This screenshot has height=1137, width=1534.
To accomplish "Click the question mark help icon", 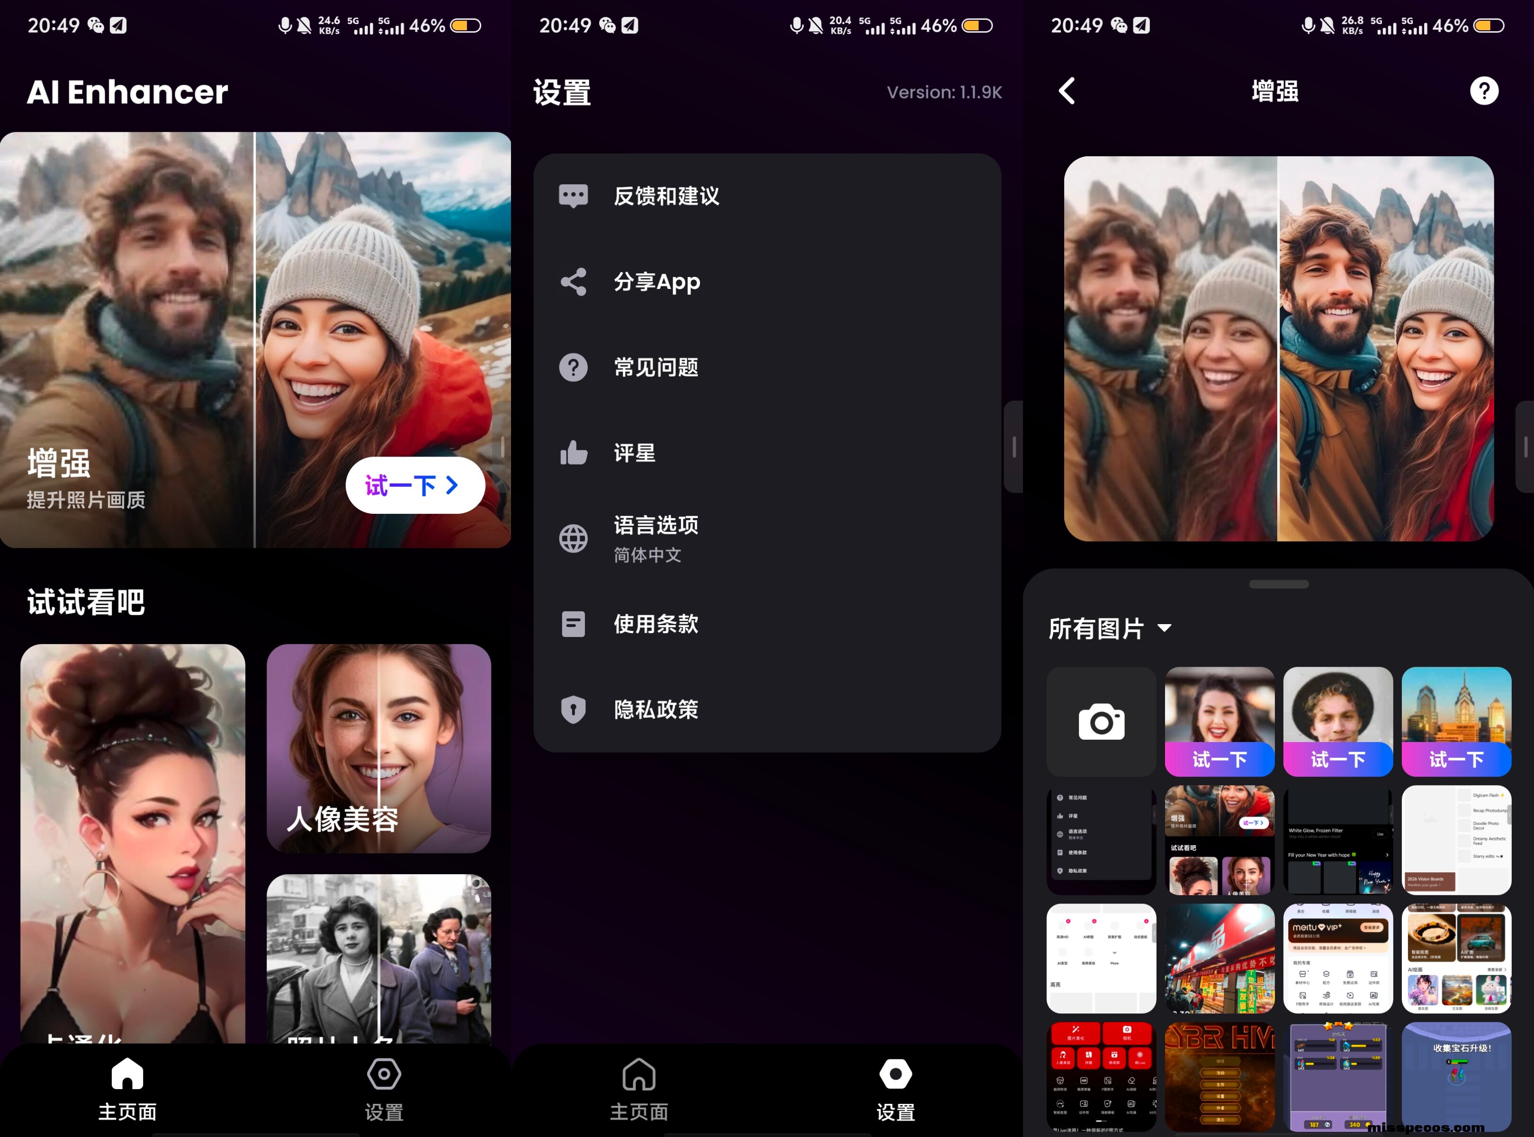I will (1483, 91).
